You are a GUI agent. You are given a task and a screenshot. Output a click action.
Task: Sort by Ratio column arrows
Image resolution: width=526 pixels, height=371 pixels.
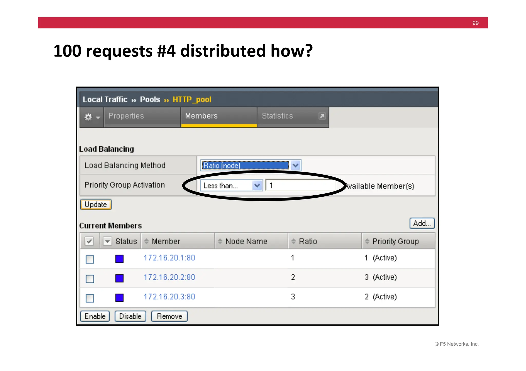(x=294, y=241)
